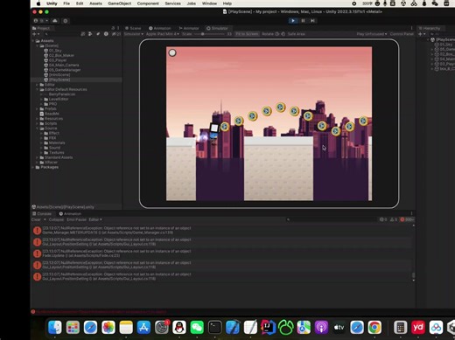
Task: Click the lock icon on Project panel
Action: point(113,28)
